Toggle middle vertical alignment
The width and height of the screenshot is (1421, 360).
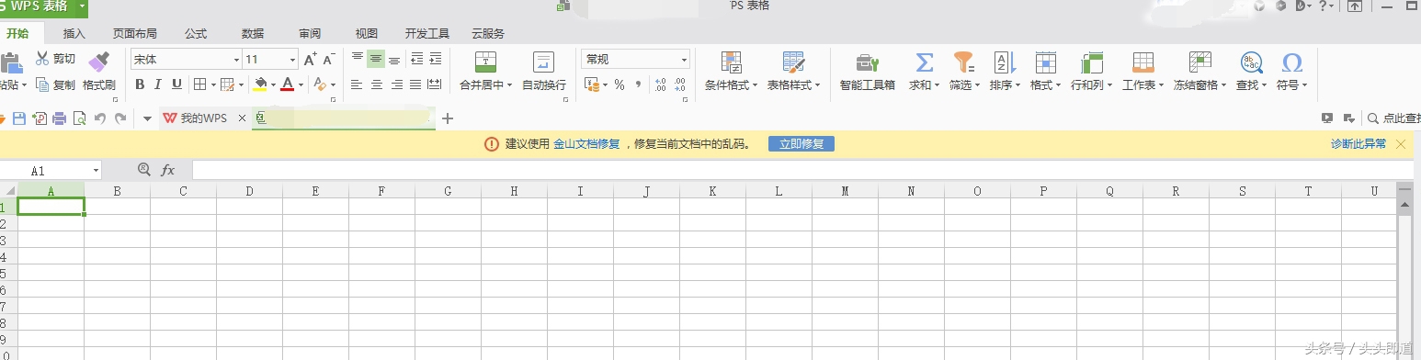(x=376, y=59)
